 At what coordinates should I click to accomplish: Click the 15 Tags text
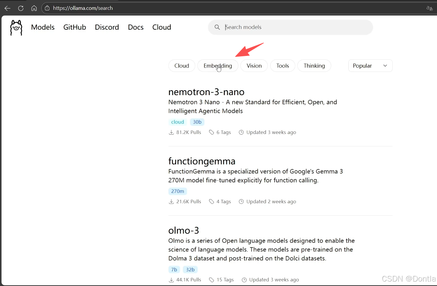[225, 280]
